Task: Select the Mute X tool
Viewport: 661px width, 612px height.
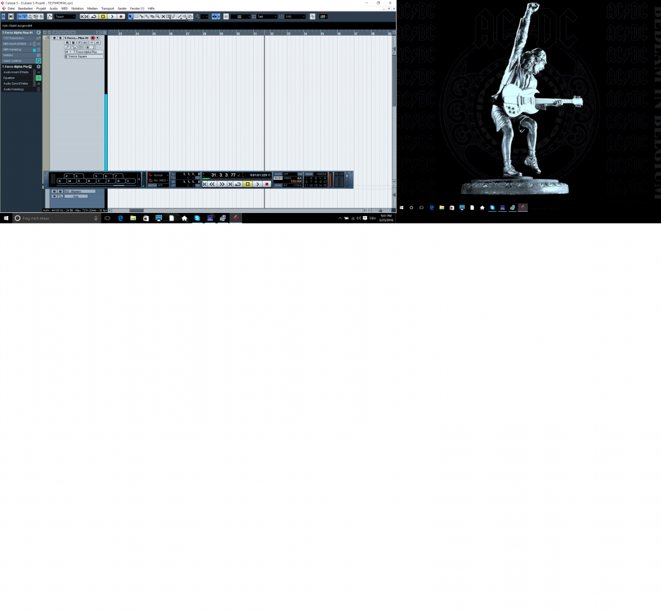Action: click(163, 17)
